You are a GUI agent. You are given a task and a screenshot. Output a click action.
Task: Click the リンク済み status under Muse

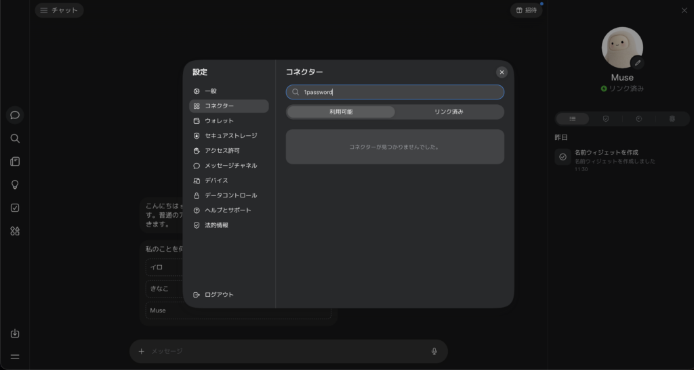click(x=622, y=89)
